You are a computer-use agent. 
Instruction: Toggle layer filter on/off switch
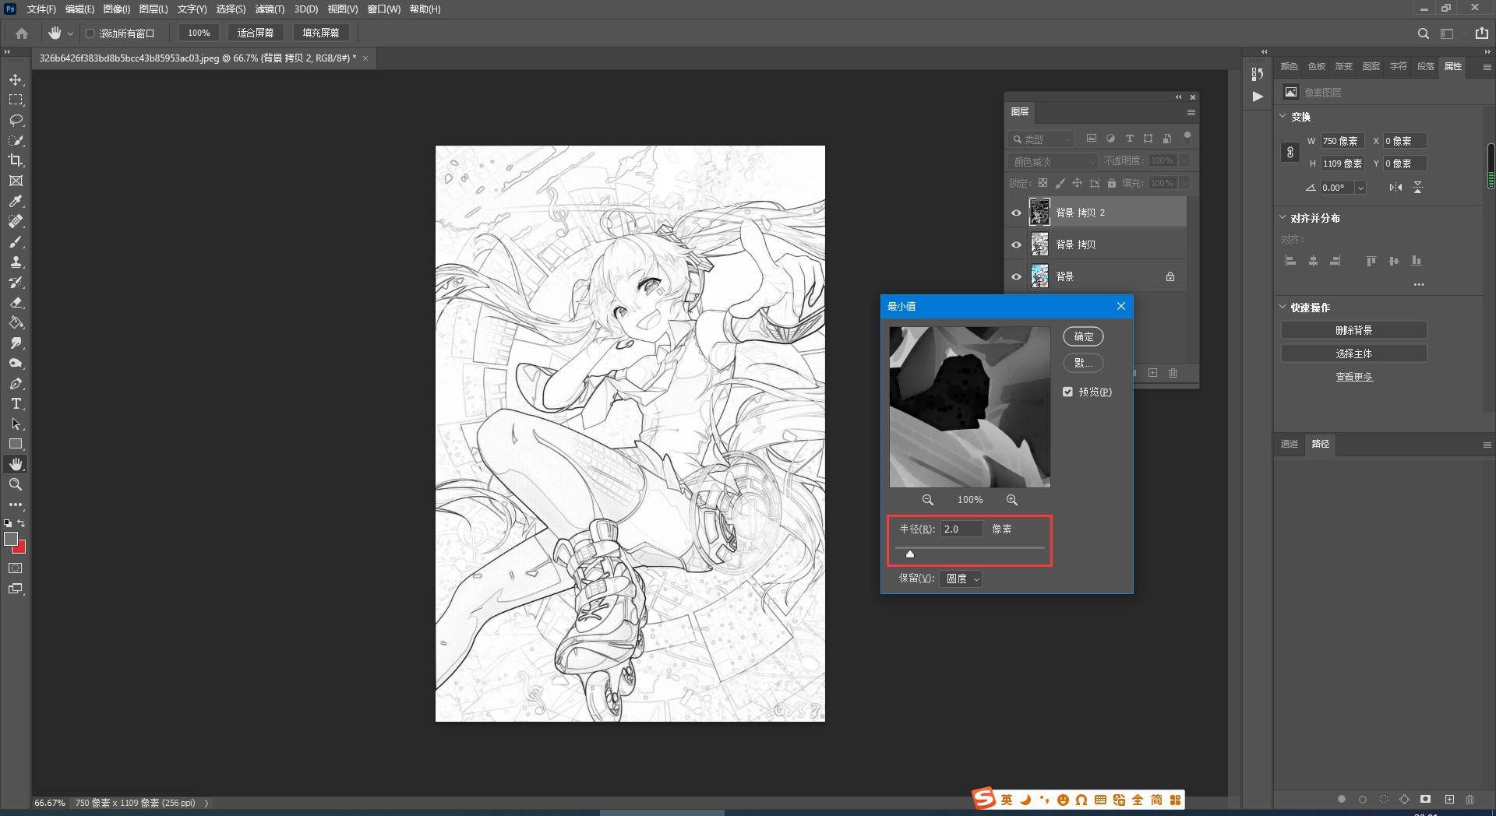(1187, 136)
